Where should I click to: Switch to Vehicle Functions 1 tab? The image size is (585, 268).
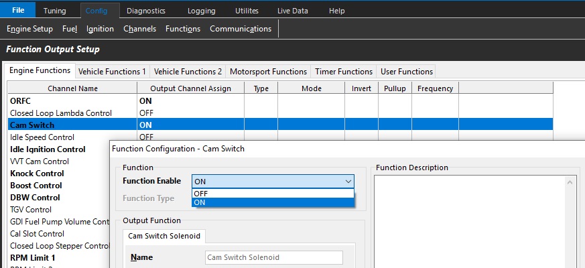point(112,72)
